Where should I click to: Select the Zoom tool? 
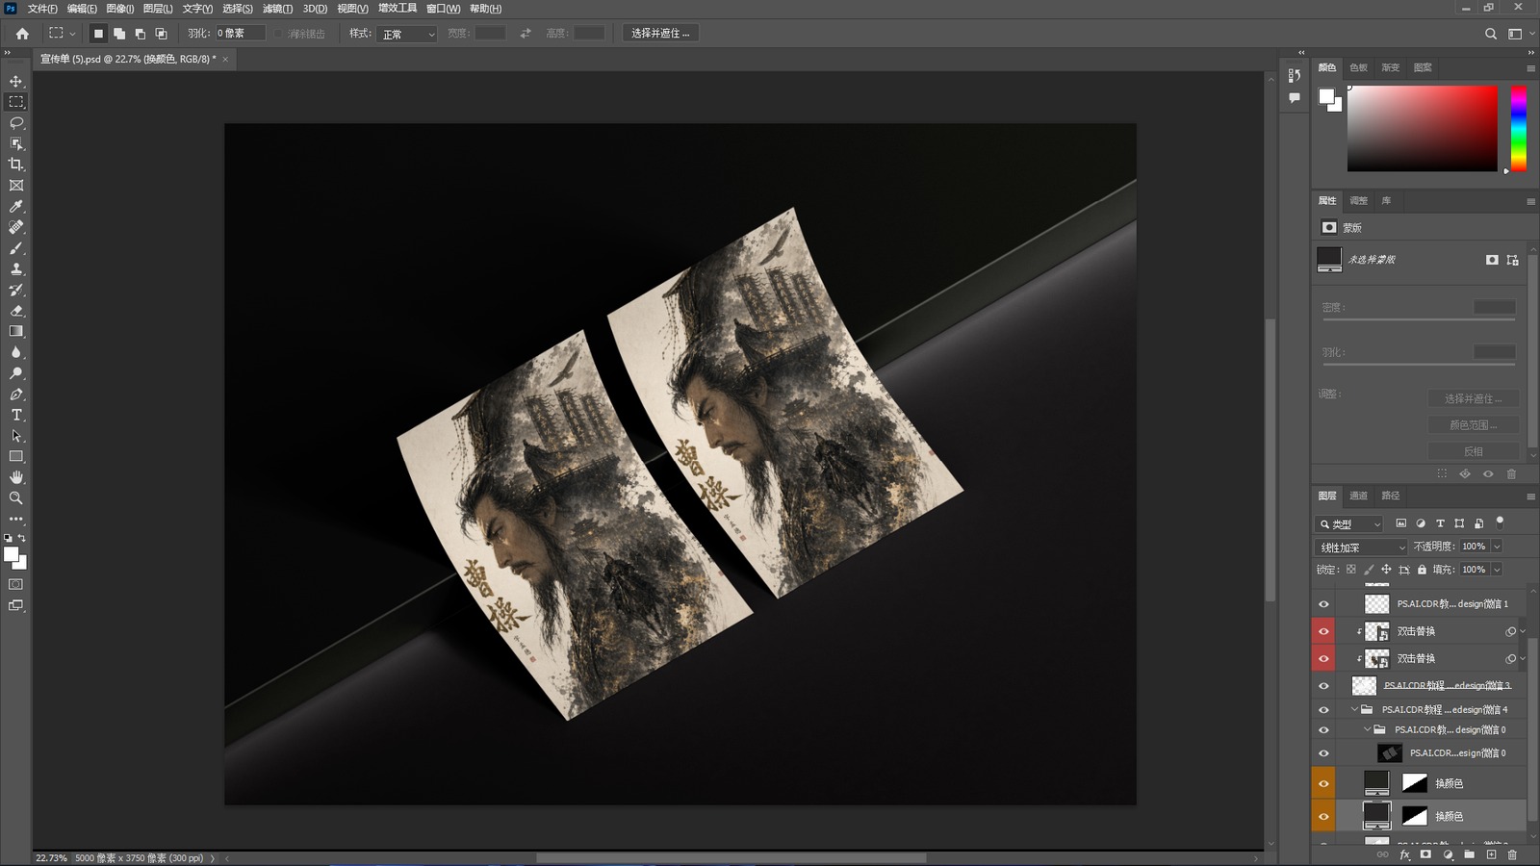pyautogui.click(x=16, y=498)
